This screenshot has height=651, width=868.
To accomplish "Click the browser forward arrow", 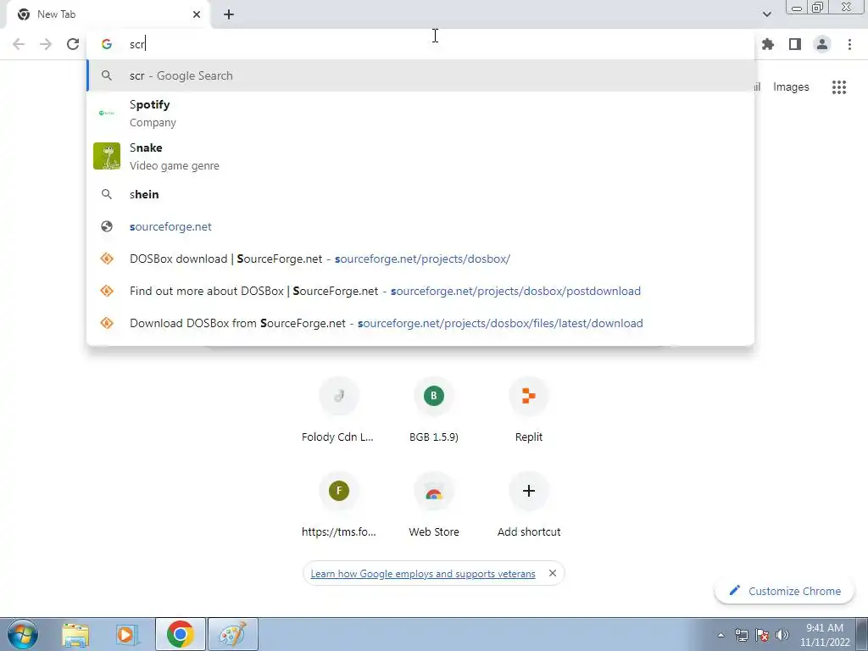I will point(46,44).
